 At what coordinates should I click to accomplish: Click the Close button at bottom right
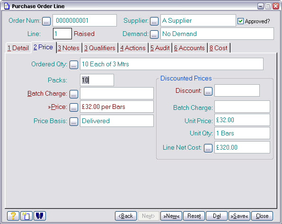tap(262, 216)
